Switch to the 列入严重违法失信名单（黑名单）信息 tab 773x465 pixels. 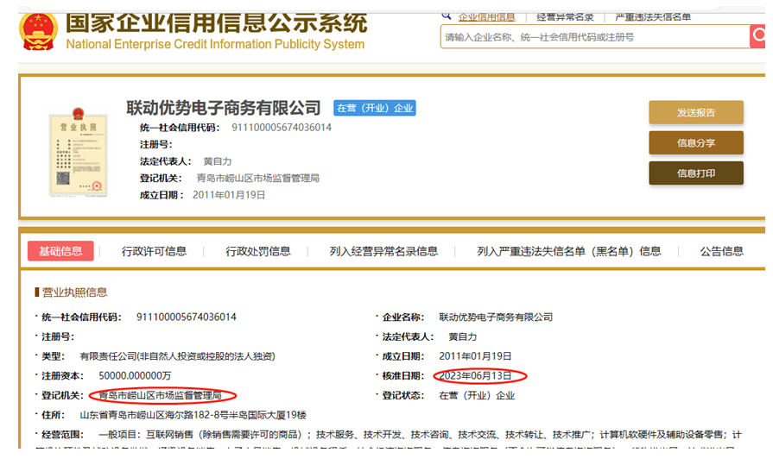(569, 251)
